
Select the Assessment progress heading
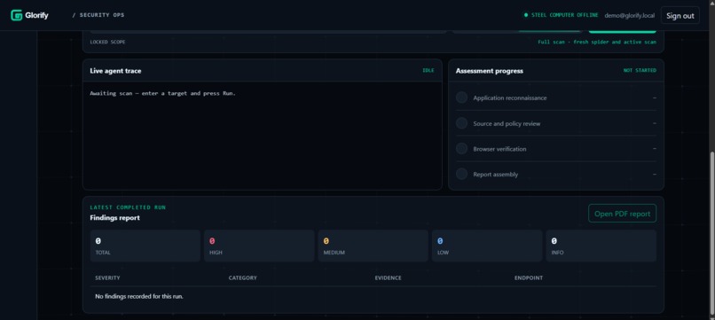490,71
